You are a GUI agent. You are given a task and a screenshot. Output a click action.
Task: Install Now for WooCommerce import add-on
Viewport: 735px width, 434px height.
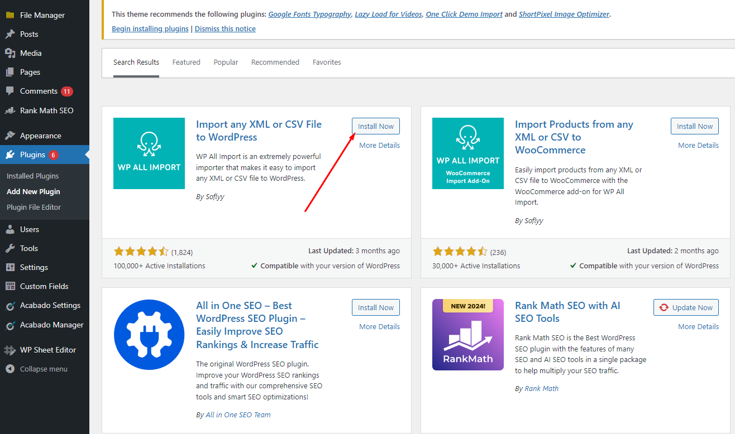coord(695,126)
